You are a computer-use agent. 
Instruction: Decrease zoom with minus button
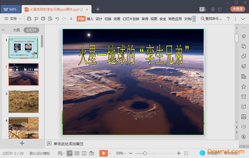pyautogui.click(x=131, y=153)
